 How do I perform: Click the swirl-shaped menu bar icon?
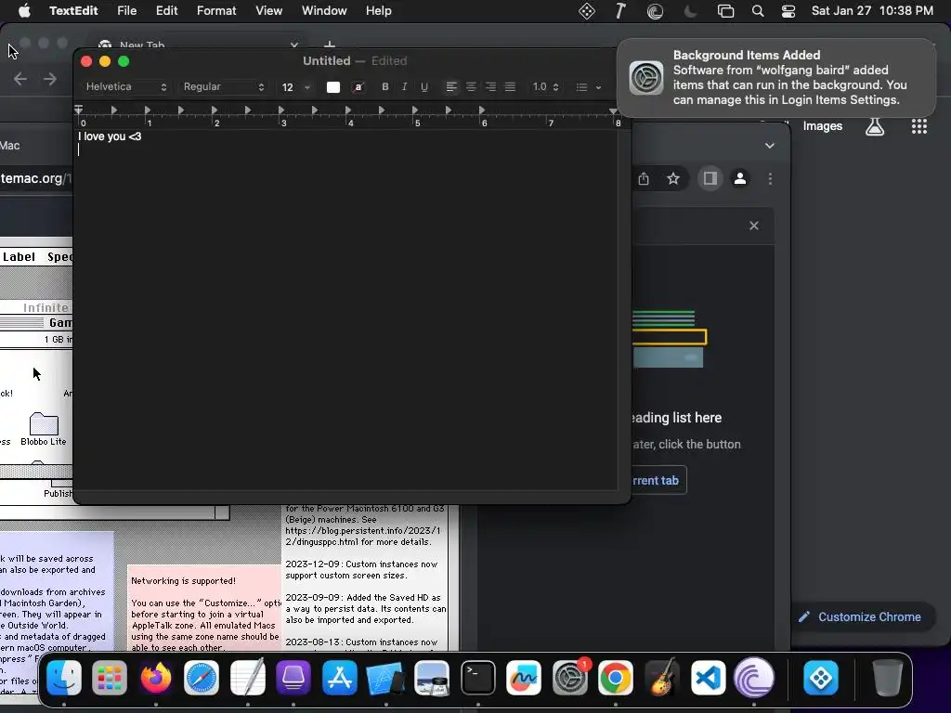point(655,11)
